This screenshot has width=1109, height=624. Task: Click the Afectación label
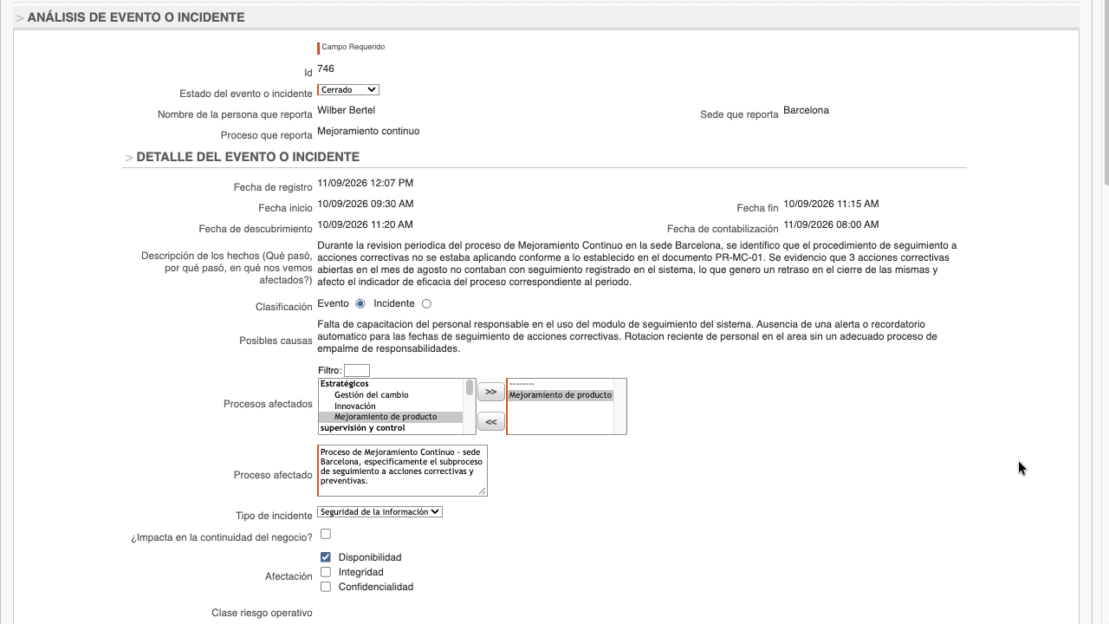pos(289,576)
